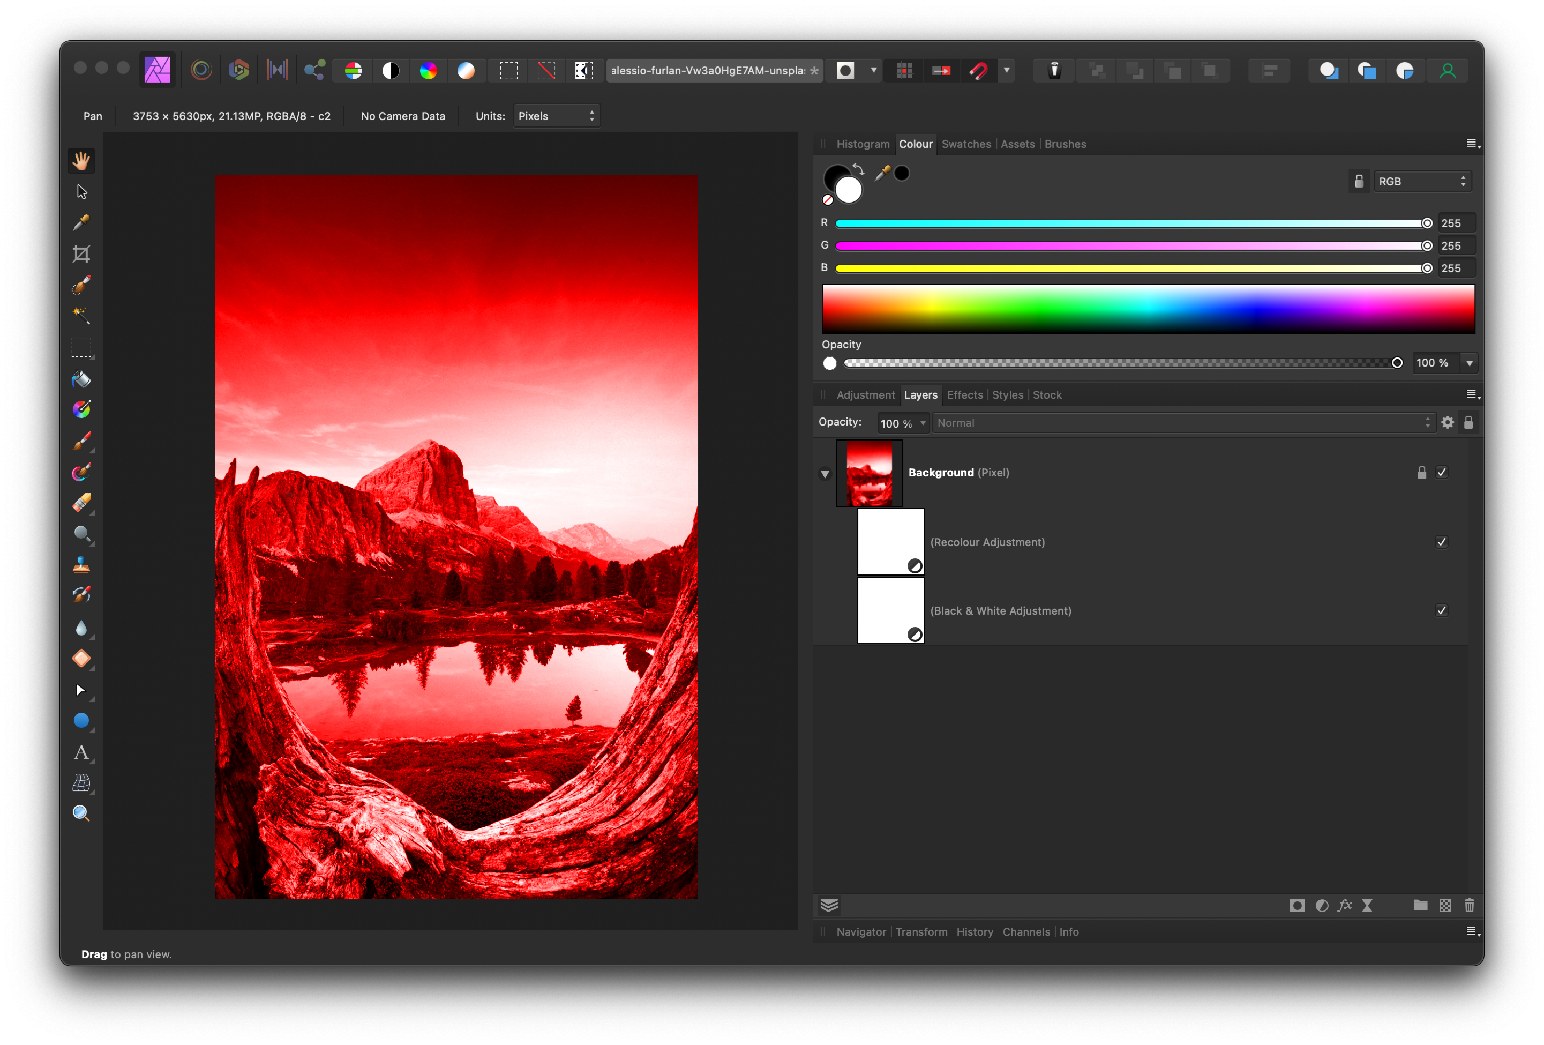This screenshot has width=1544, height=1045.
Task: Select the Zoom magnifier tool
Action: pyautogui.click(x=81, y=813)
